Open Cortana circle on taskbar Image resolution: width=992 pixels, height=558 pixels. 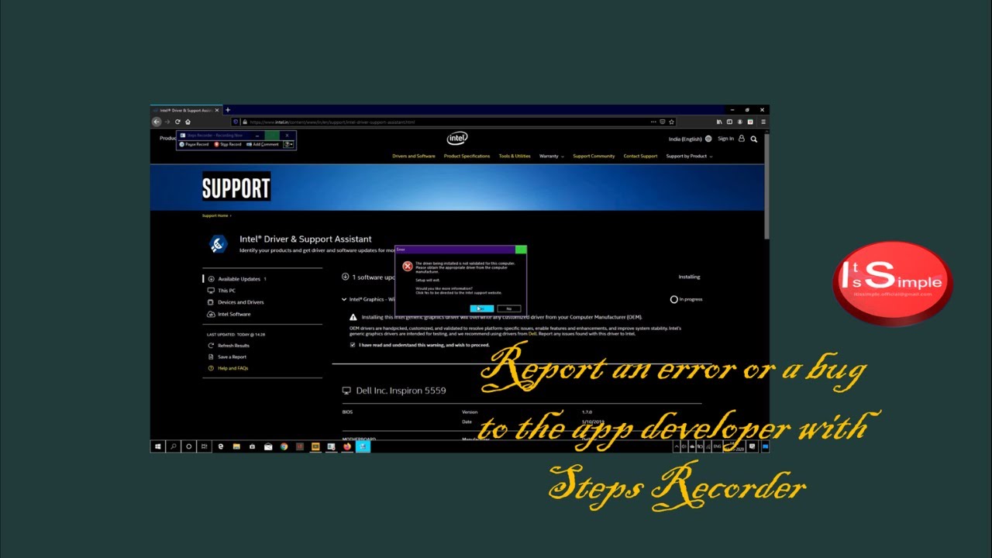pyautogui.click(x=189, y=446)
